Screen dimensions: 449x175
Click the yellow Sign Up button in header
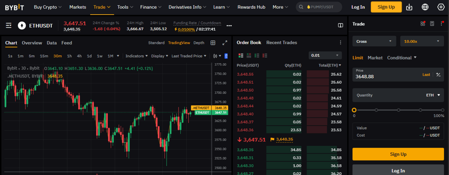point(386,7)
